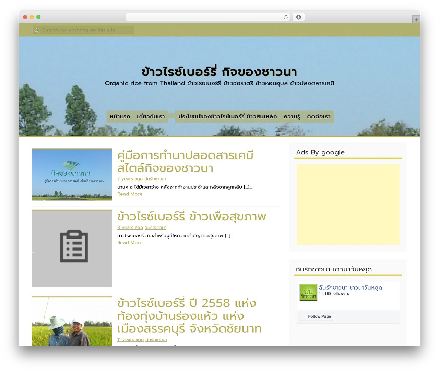Click the '7 years ago' date link
439x372 pixels.
(130, 179)
